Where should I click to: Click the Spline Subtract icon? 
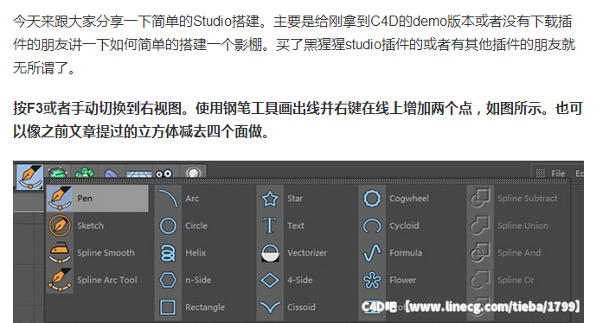click(480, 198)
